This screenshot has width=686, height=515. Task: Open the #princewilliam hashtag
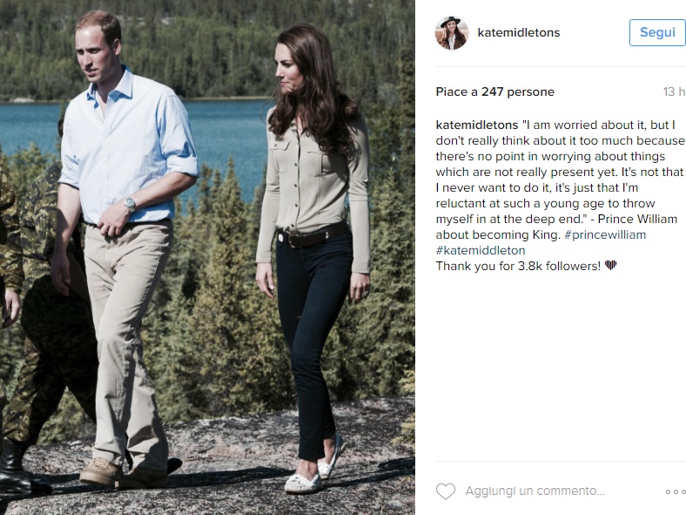click(x=605, y=234)
